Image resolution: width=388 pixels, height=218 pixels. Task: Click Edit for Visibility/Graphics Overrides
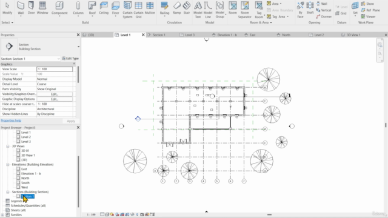tap(55, 94)
